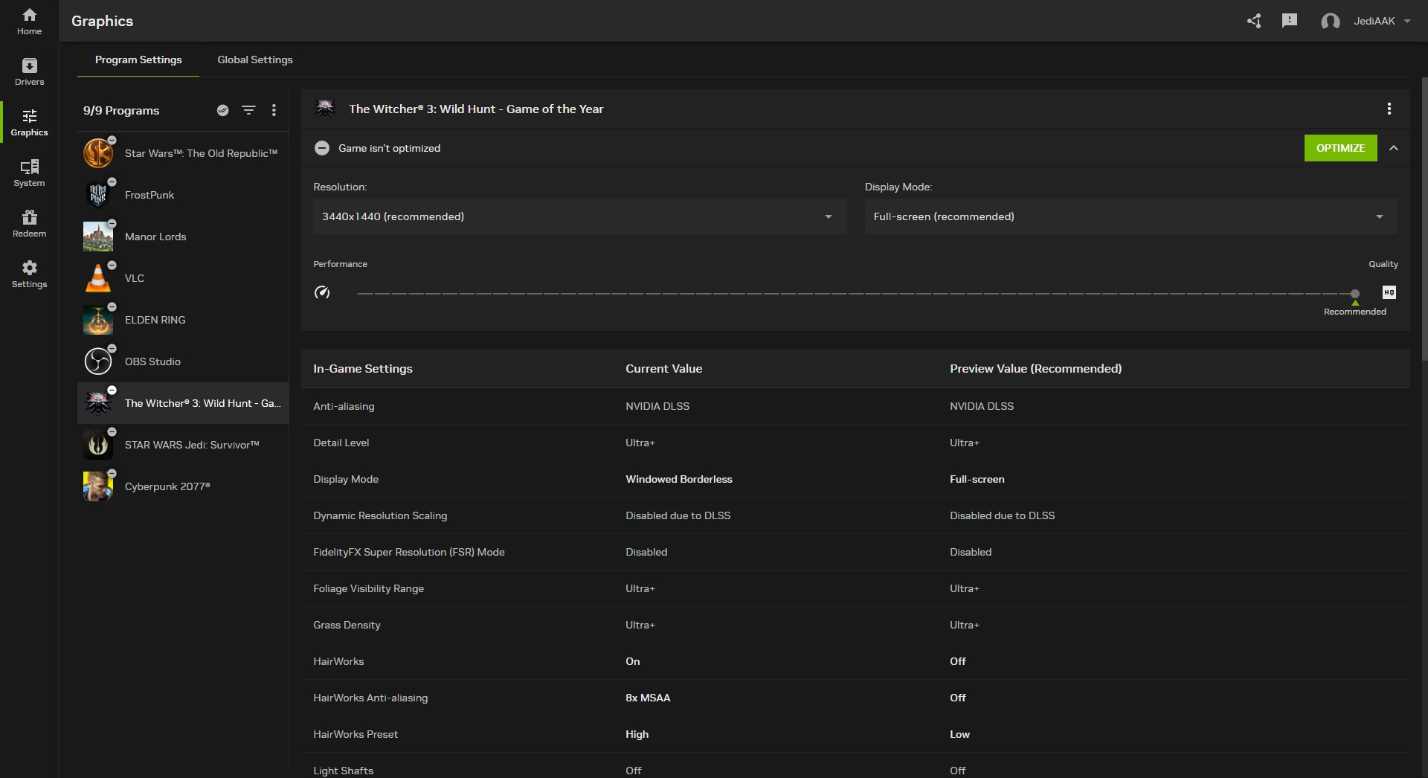1428x778 pixels.
Task: Click the performance gauge icon
Action: tap(322, 292)
